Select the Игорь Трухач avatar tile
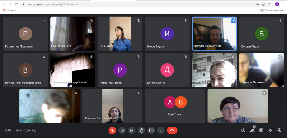Image resolution: width=287 pixels, height=138 pixels. pos(167,34)
